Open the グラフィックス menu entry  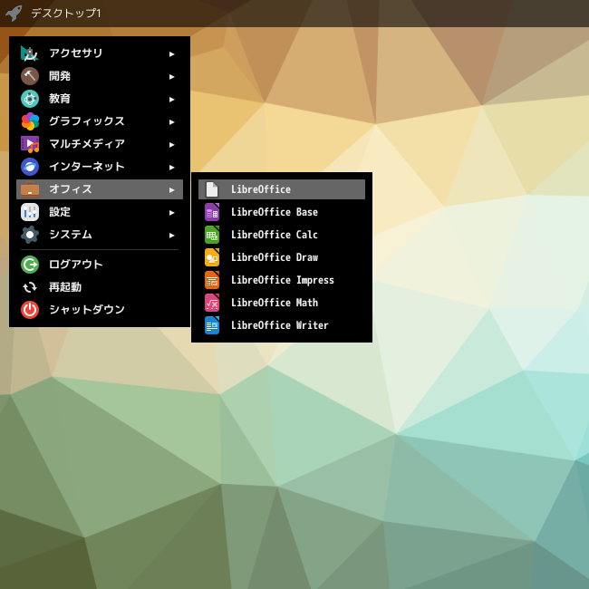click(100, 121)
